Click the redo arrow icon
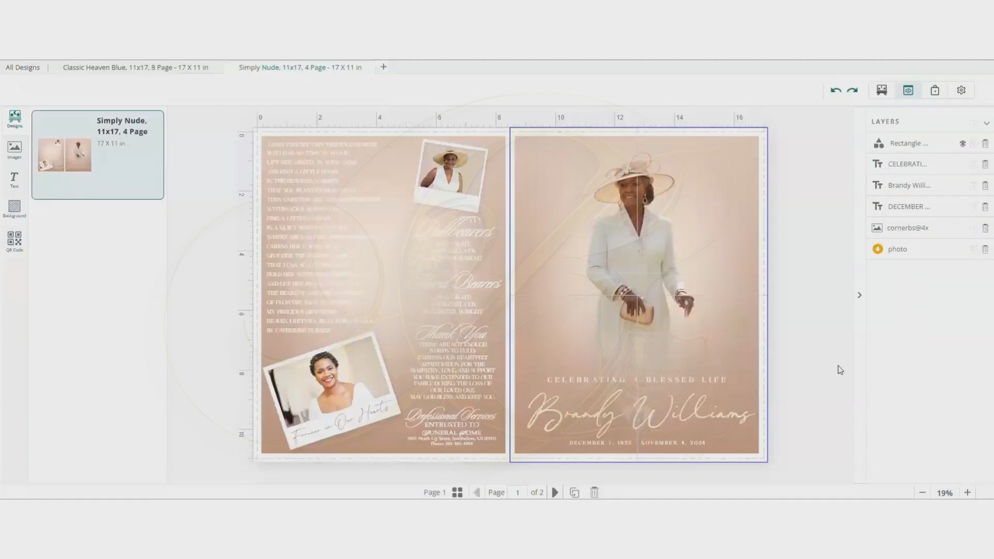The width and height of the screenshot is (994, 559). (x=852, y=91)
